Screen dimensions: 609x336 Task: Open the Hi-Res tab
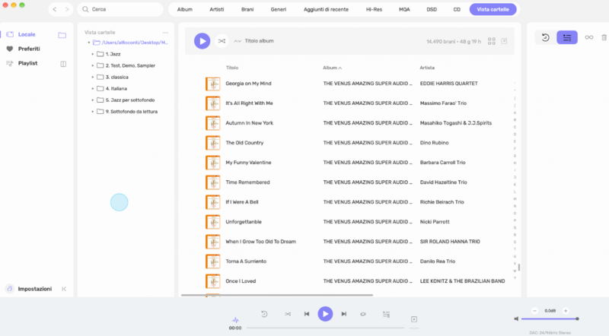(374, 9)
